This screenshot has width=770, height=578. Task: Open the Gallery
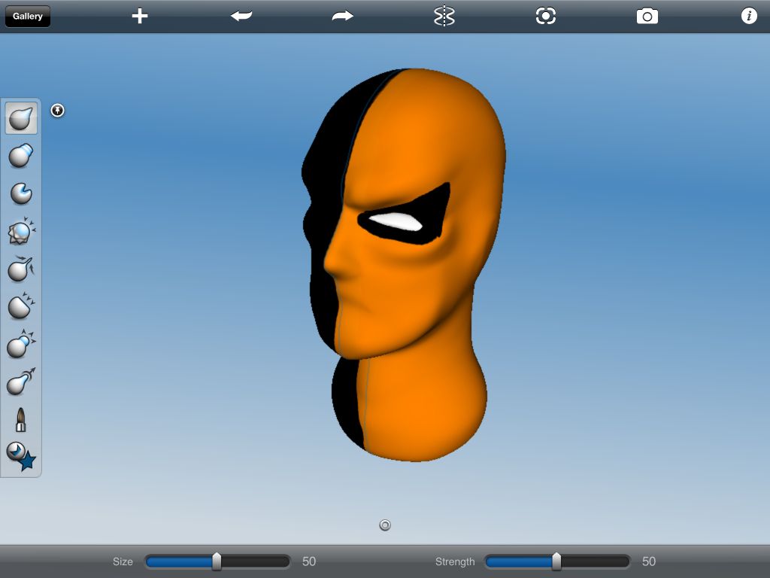coord(28,17)
